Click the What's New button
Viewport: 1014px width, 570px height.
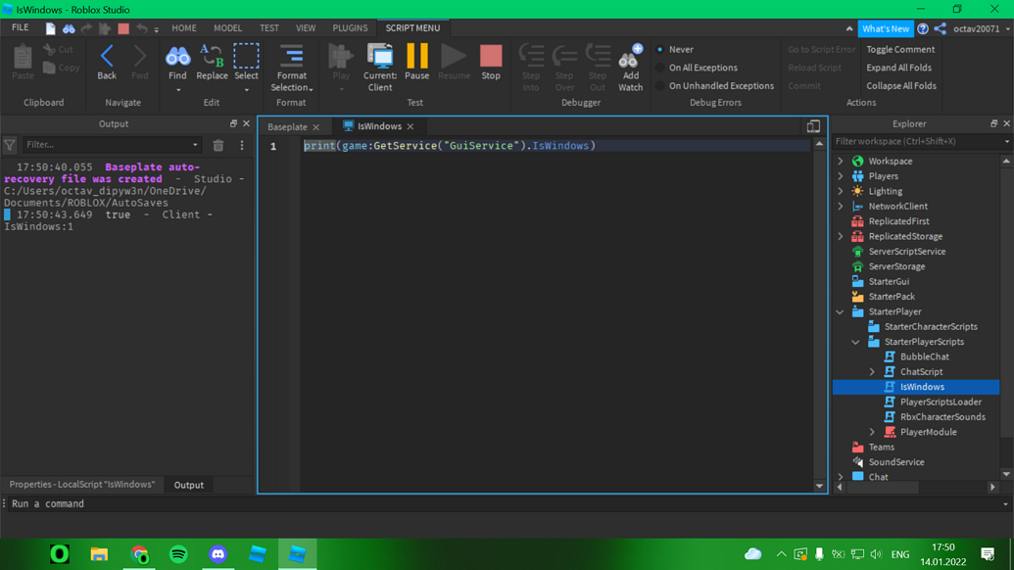[886, 28]
